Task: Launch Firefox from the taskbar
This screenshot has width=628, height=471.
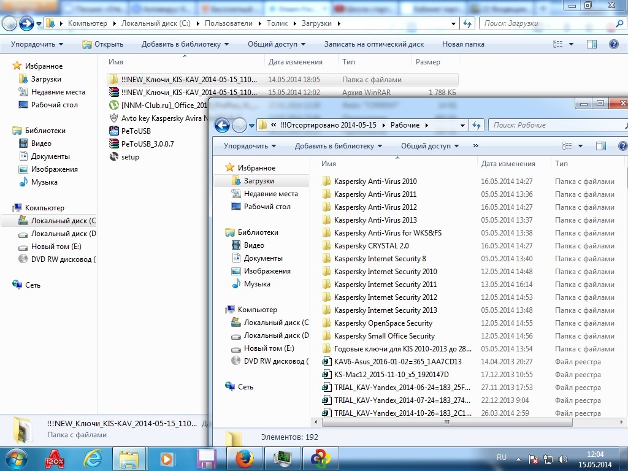Action: point(245,459)
